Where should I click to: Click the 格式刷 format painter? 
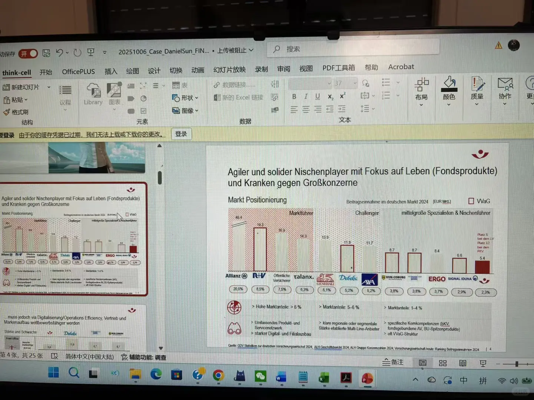click(x=16, y=112)
